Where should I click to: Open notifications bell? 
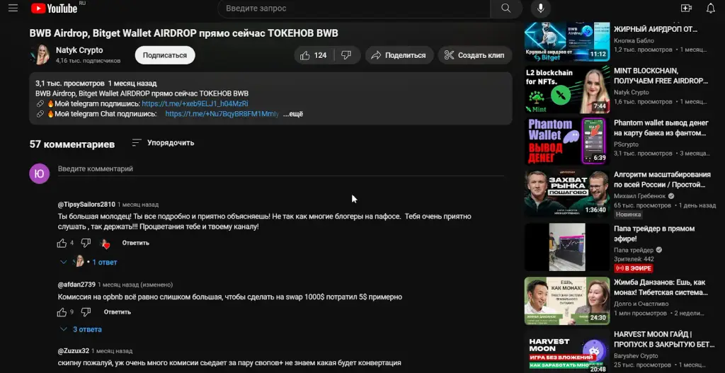(711, 8)
